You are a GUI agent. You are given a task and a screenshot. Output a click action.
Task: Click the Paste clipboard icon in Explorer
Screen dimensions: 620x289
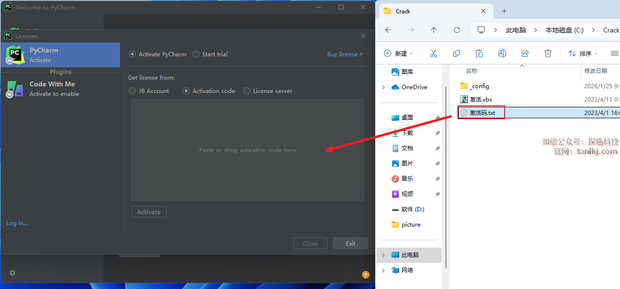pyautogui.click(x=479, y=53)
